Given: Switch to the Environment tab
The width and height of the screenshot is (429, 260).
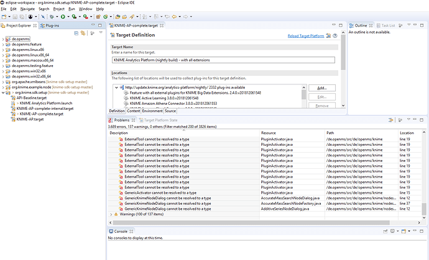Looking at the screenshot, I should tap(152, 111).
